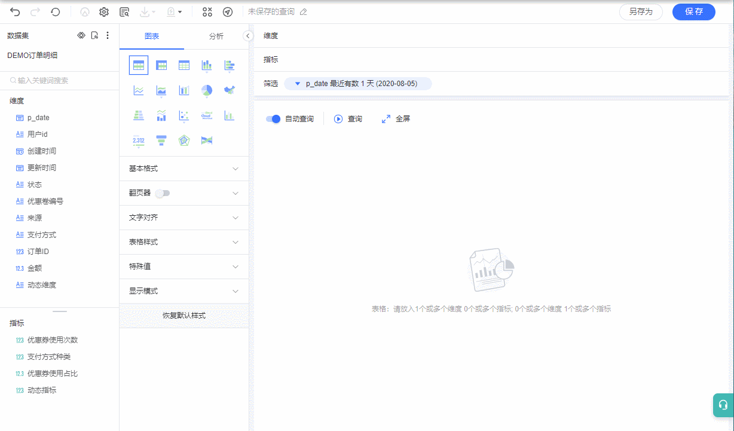Image resolution: width=734 pixels, height=431 pixels.
Task: Click the 另存为 button
Action: coord(641,12)
